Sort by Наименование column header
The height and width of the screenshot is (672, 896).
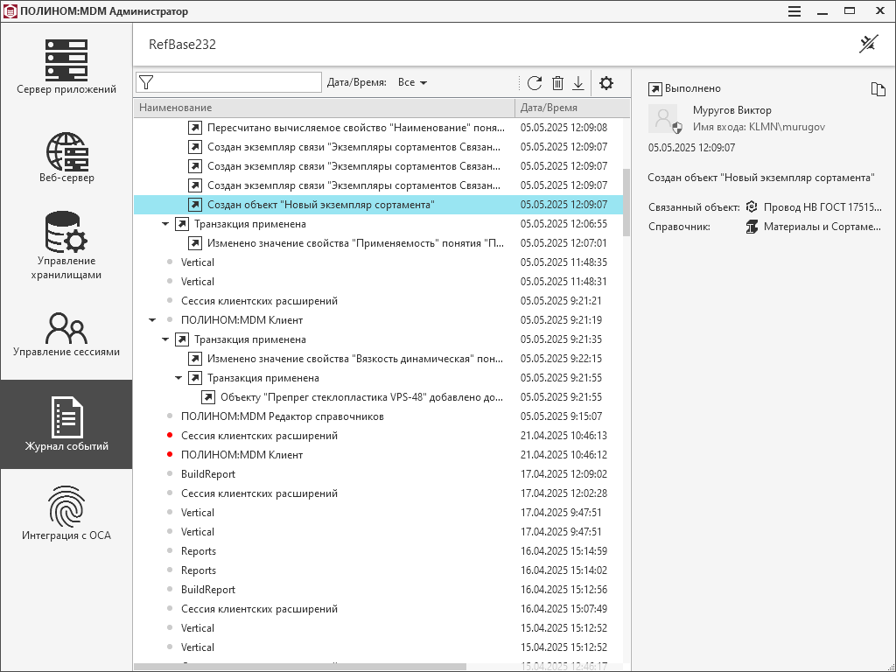(324, 108)
